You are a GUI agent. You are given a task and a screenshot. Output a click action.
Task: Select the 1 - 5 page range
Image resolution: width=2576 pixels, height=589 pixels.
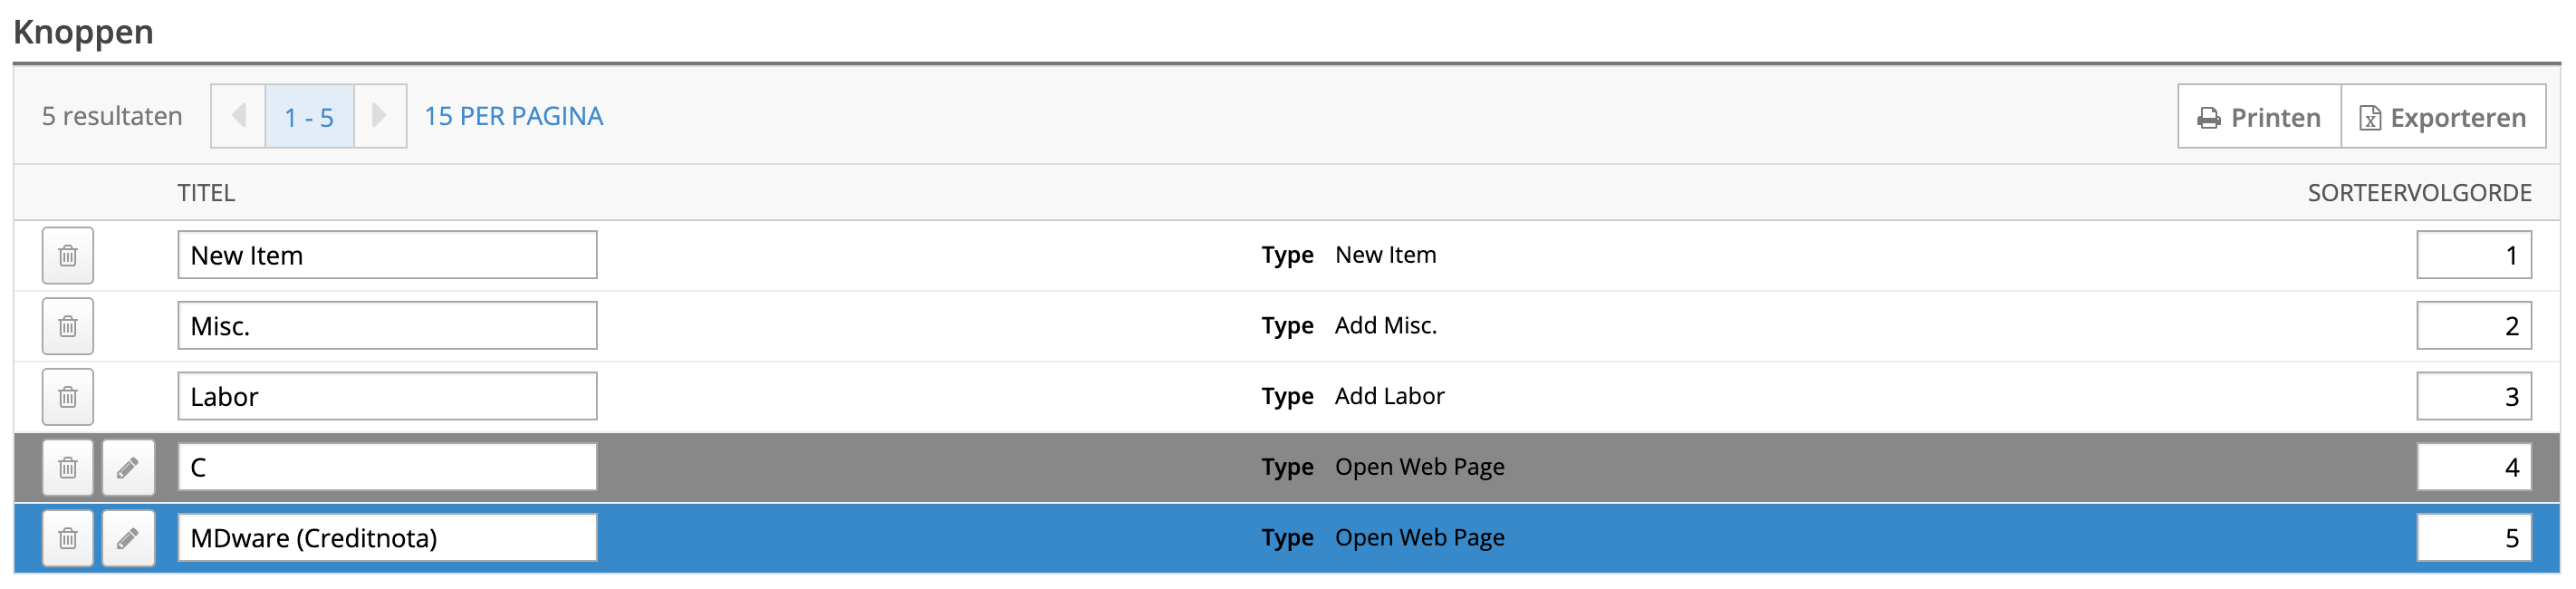309,117
